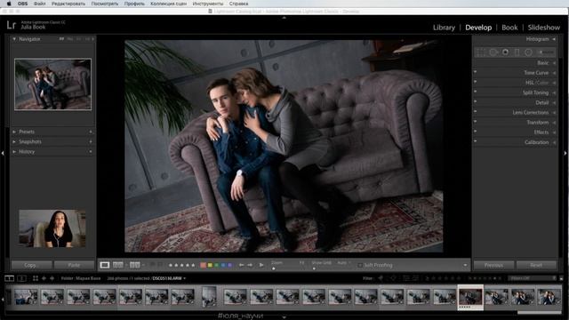
Task: Open the Редактировать menu
Action: [68, 4]
